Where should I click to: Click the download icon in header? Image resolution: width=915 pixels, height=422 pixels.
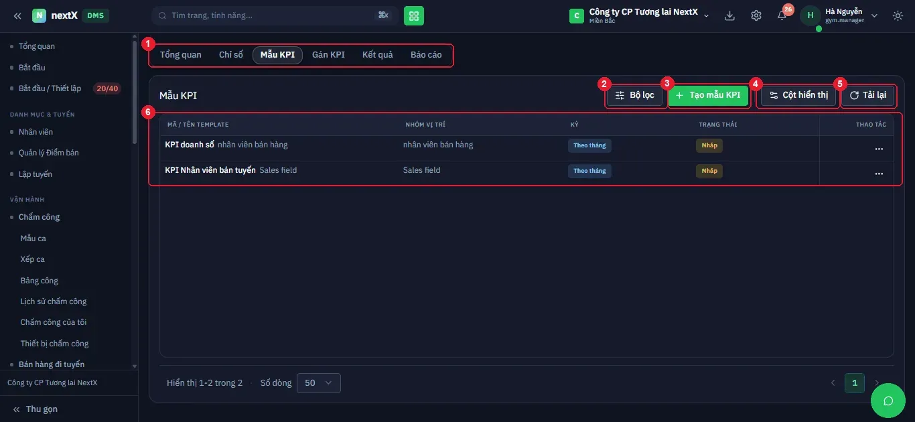(x=730, y=15)
